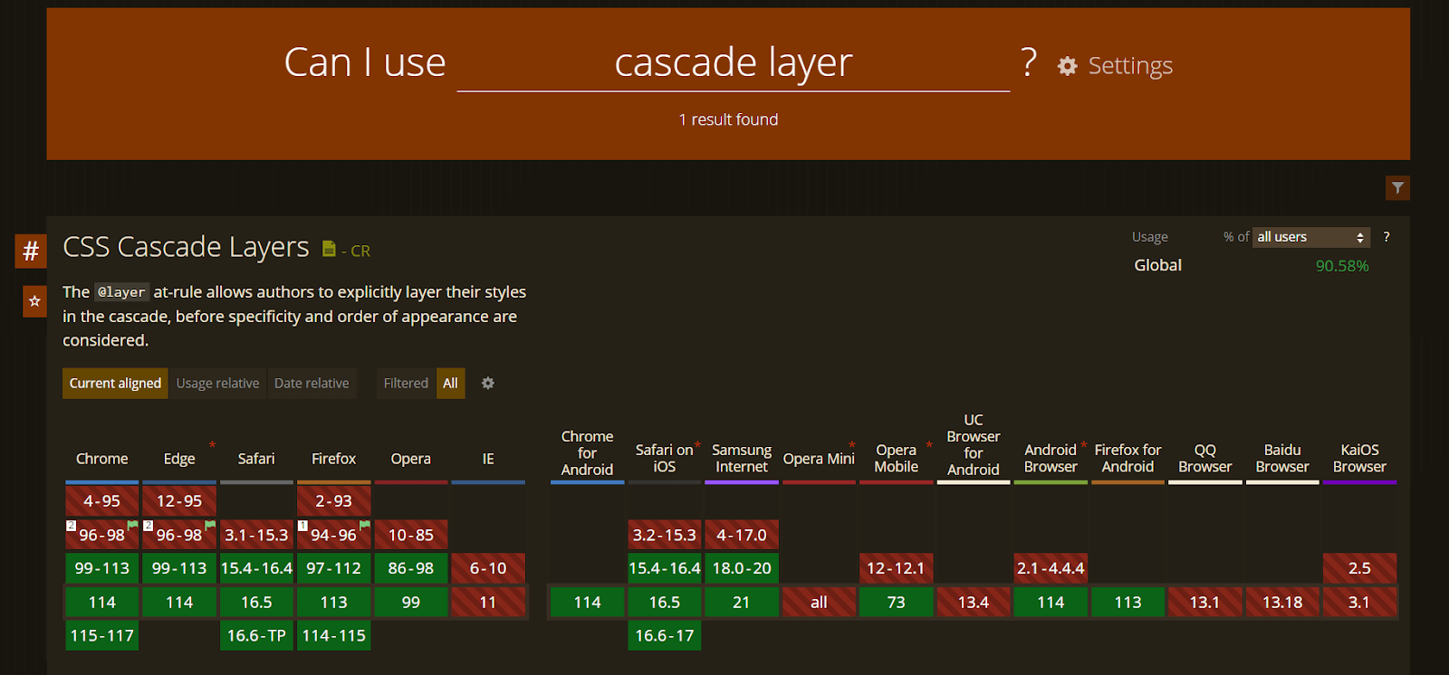Switch to the Usage relative tab
The image size is (1449, 675).
coord(217,383)
